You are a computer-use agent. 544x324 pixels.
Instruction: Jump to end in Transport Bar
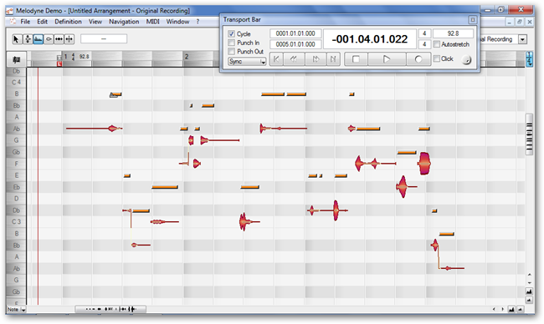tap(333, 59)
